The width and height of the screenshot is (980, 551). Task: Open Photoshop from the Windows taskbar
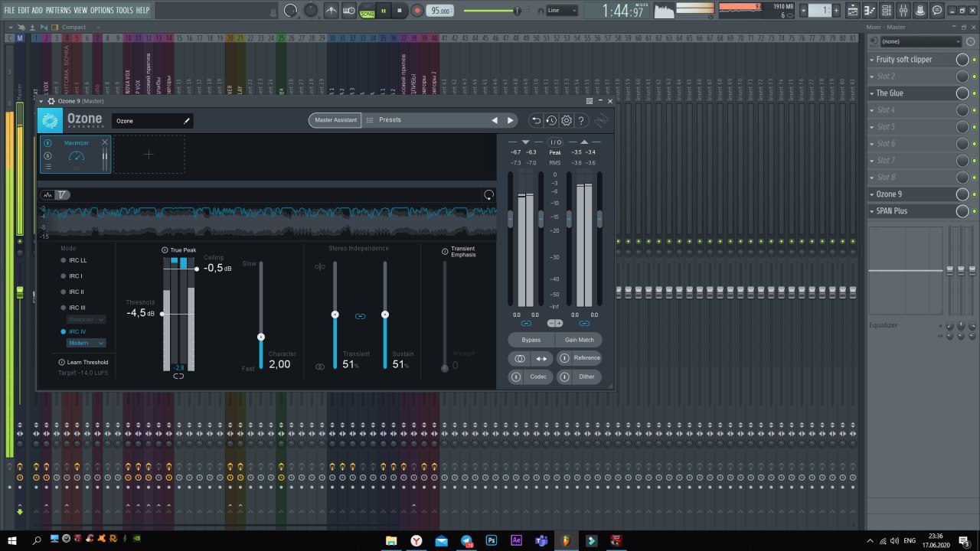tap(491, 540)
